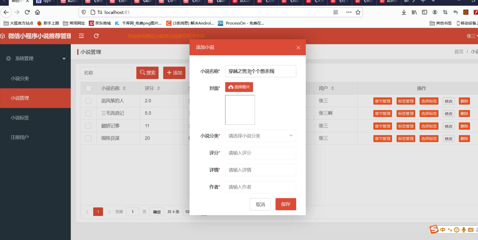This screenshot has height=240, width=478.
Task: Sort by the 小说名称 column arrows
Action: (x=124, y=88)
